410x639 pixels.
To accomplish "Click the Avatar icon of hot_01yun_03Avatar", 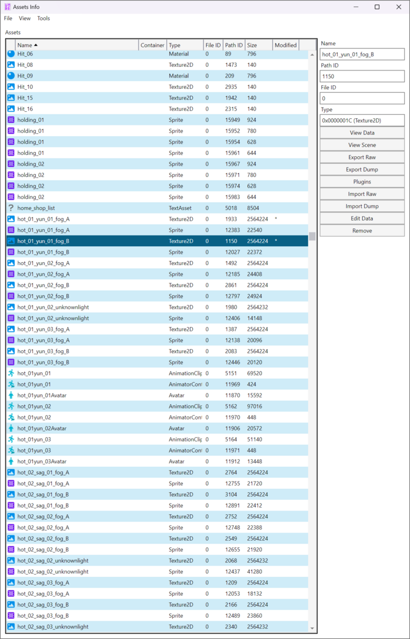I will [x=11, y=461].
